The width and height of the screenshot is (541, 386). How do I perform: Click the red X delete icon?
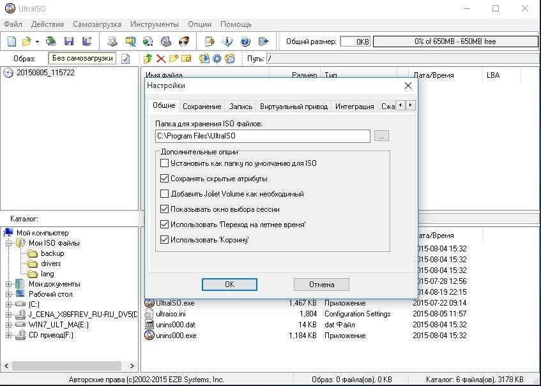tap(161, 59)
